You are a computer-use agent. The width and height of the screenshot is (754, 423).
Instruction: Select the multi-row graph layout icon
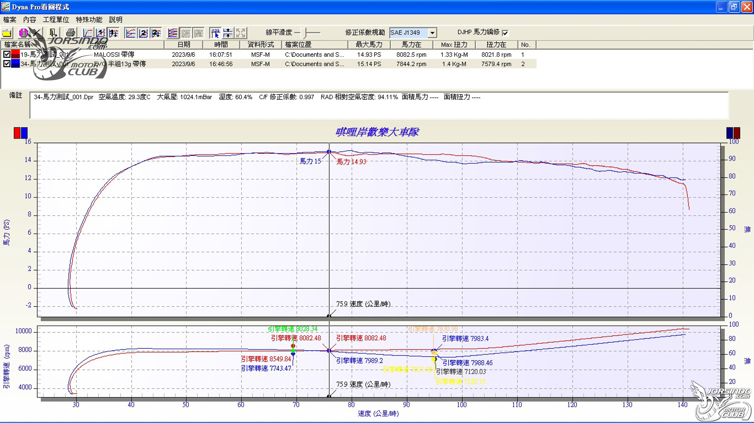click(x=173, y=33)
